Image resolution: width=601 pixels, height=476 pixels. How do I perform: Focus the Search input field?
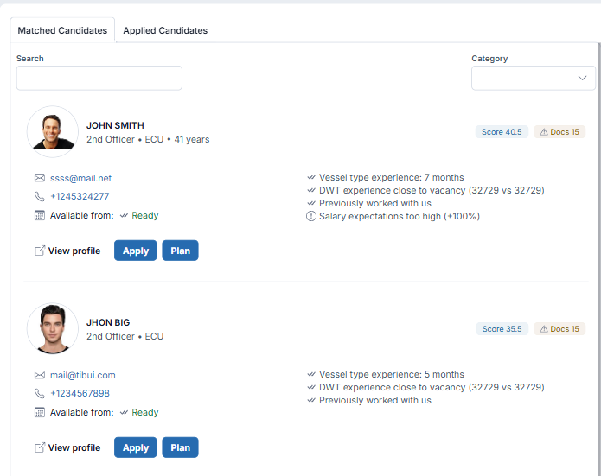tap(99, 78)
